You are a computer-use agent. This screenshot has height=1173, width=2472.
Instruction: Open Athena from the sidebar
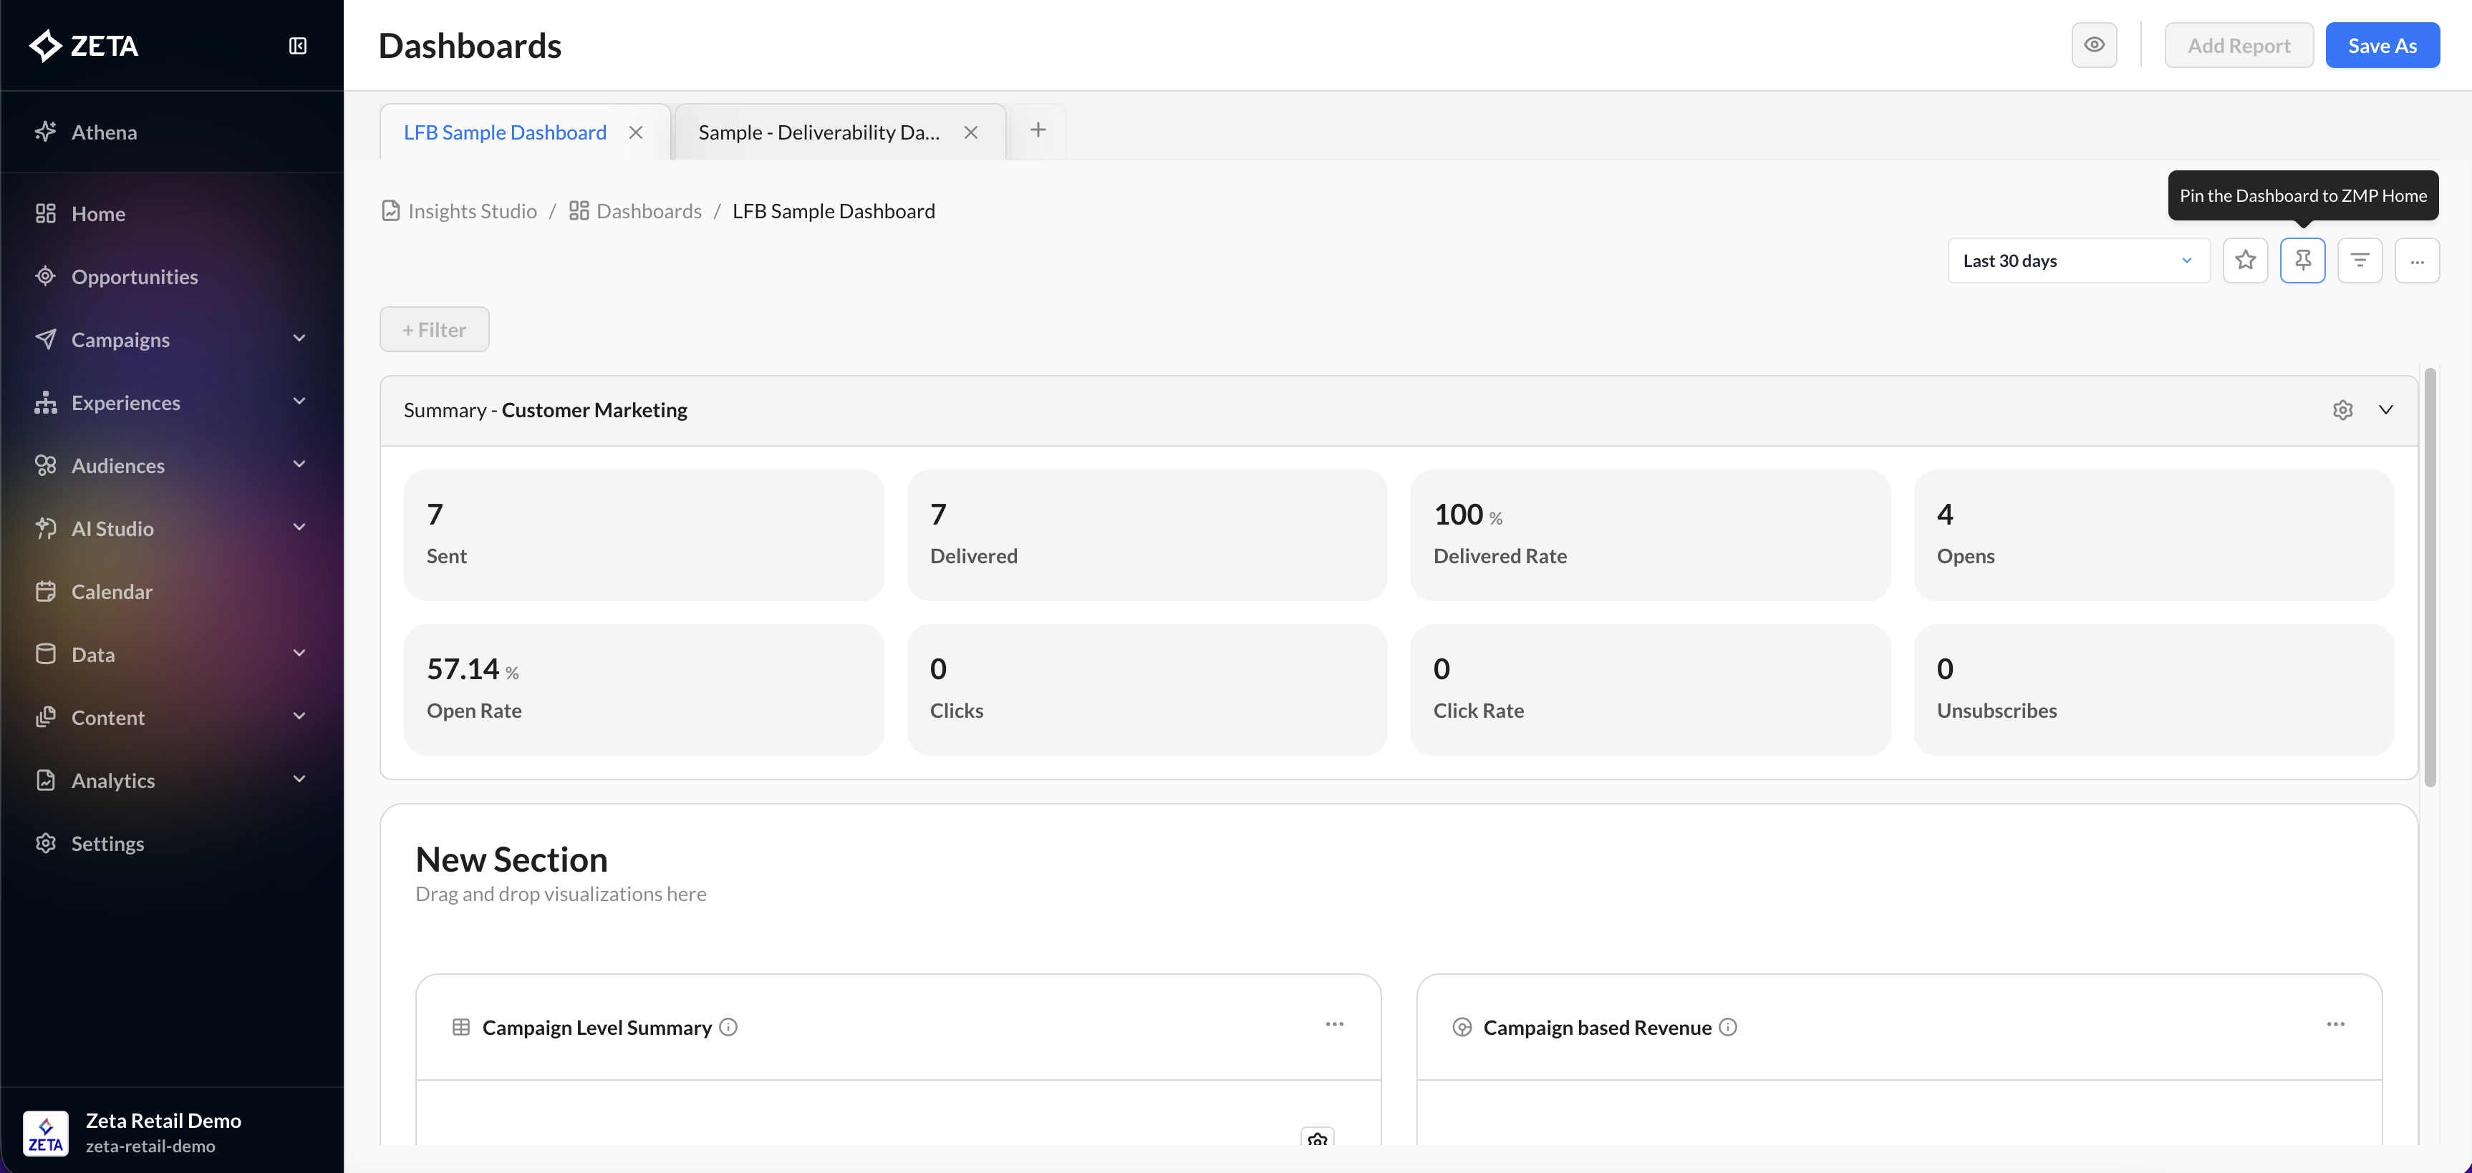point(104,132)
